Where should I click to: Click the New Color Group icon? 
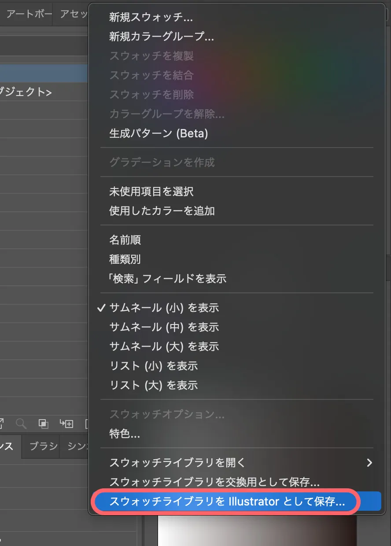[66, 424]
